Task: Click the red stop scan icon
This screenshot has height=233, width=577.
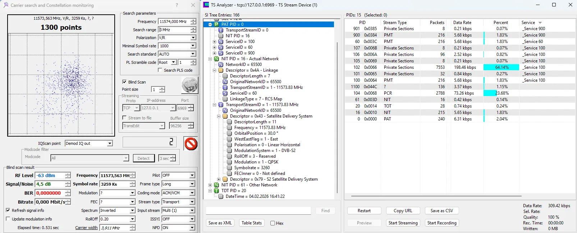Action: pos(191,144)
